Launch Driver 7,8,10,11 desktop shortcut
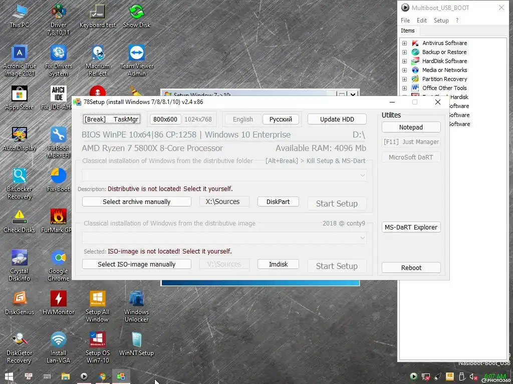Viewport: 513px width, 384px height. [58, 19]
